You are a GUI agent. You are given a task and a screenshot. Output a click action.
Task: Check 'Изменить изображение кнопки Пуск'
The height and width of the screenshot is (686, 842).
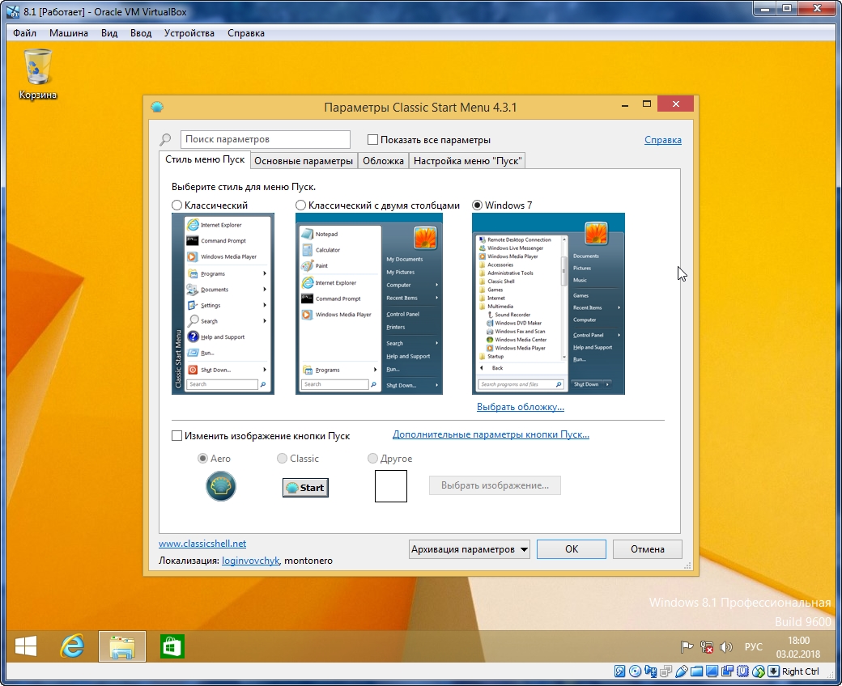click(x=176, y=435)
